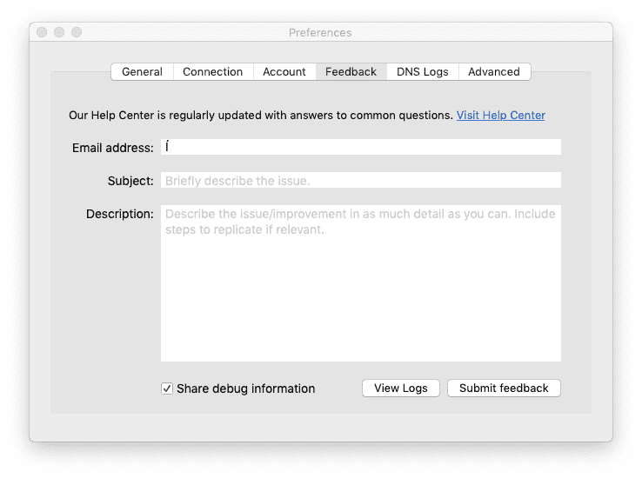Switch to the General tab
This screenshot has width=642, height=478.
click(142, 72)
